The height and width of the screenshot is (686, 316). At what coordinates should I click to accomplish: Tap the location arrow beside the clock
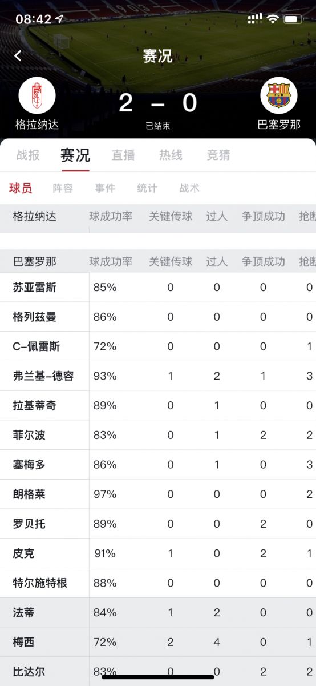pos(59,19)
